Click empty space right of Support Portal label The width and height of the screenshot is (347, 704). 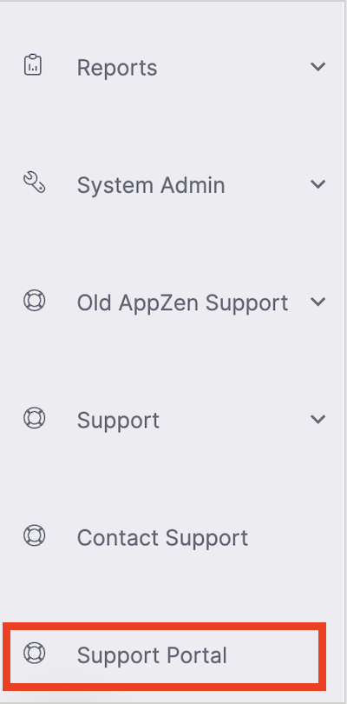click(273, 655)
